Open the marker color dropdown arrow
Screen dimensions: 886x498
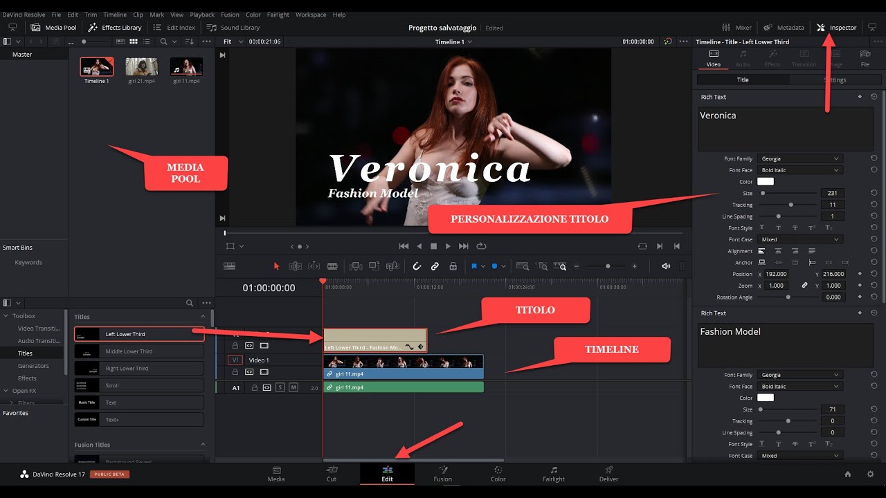(503, 266)
